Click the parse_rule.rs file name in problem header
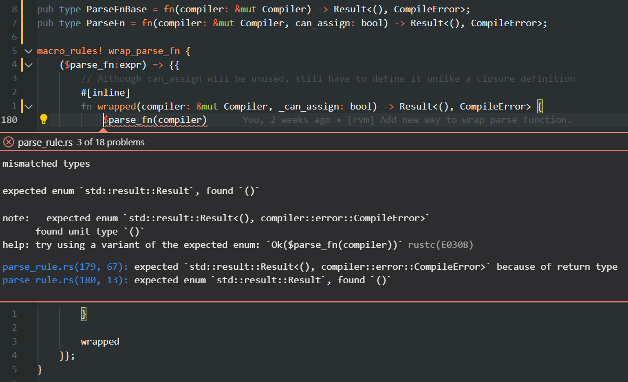Screen dimensions: 628x382 pos(45,142)
